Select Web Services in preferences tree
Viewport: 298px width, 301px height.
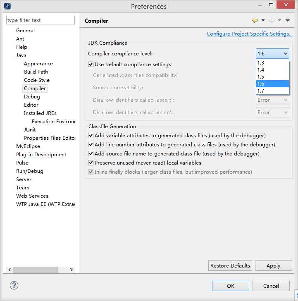point(32,196)
